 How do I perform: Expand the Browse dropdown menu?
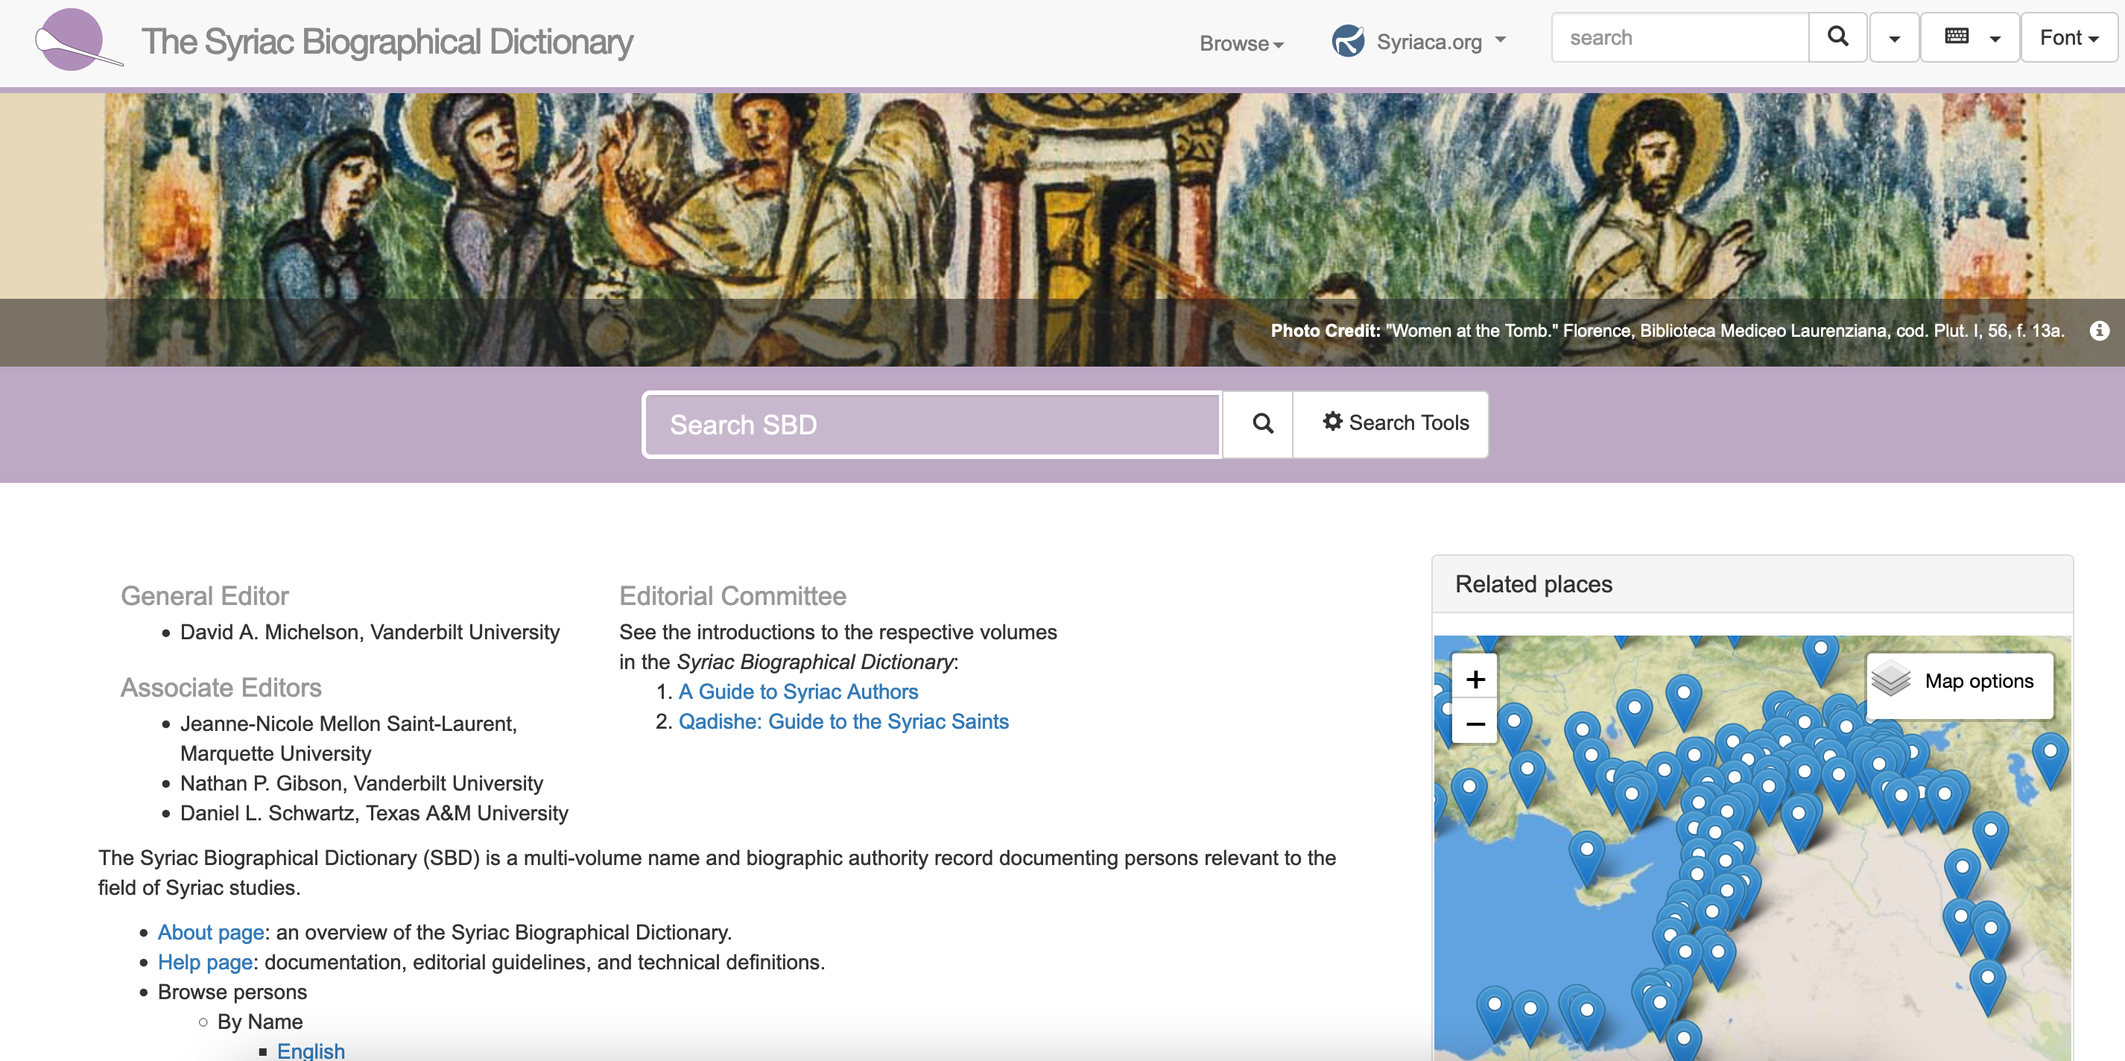tap(1241, 43)
